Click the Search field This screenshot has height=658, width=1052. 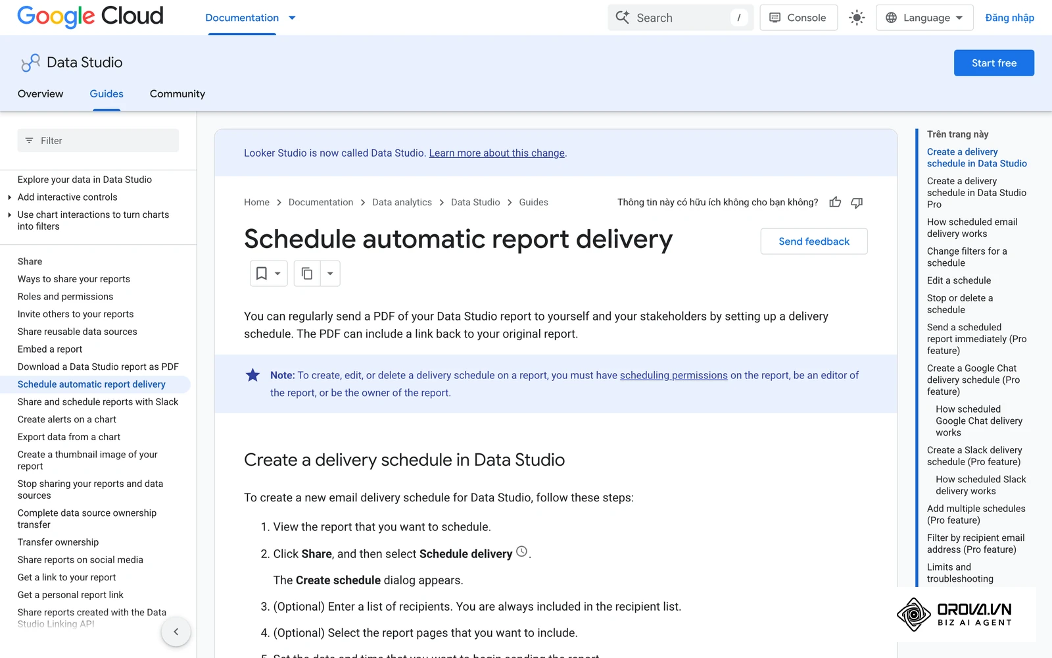point(681,18)
